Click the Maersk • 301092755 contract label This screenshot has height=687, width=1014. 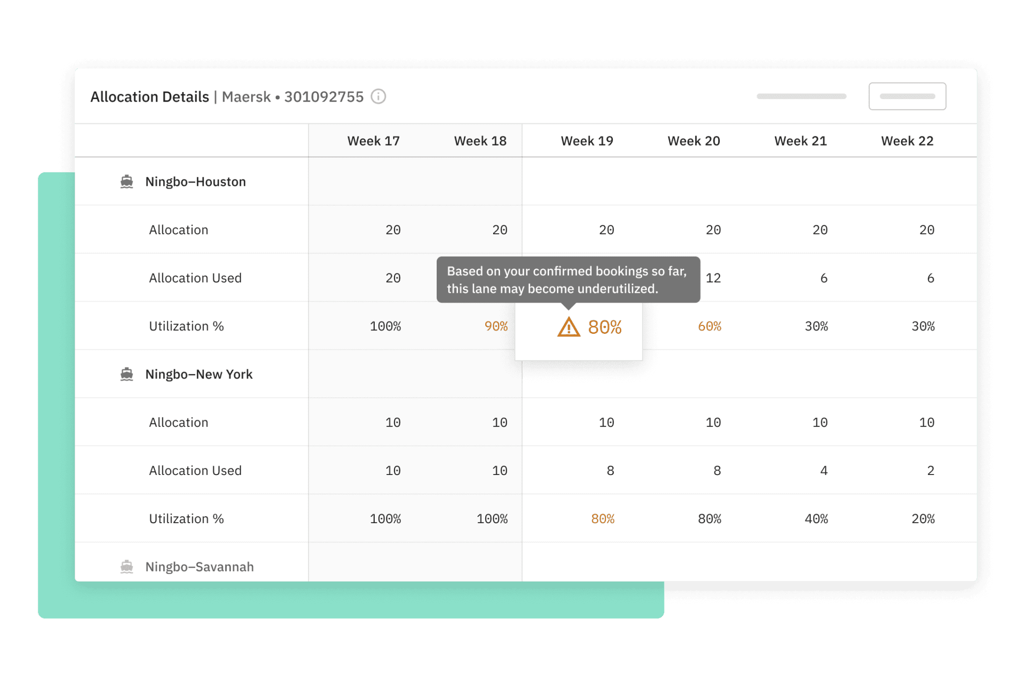click(293, 97)
